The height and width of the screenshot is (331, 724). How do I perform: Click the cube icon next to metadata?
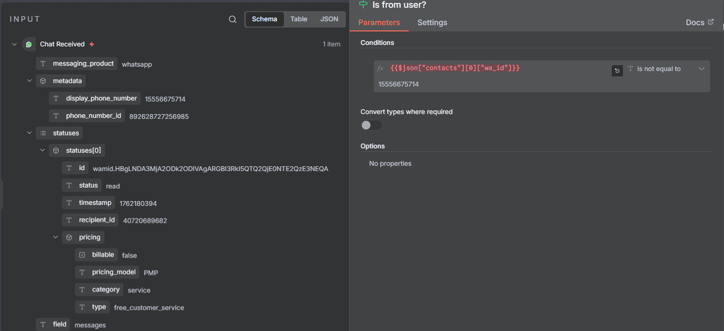pyautogui.click(x=43, y=81)
